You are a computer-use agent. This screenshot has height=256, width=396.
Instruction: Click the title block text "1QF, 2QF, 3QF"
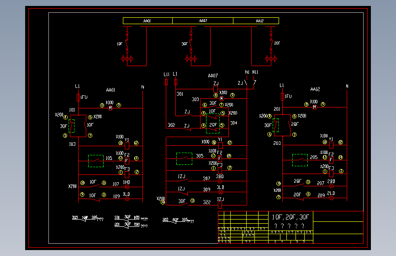point(290,217)
